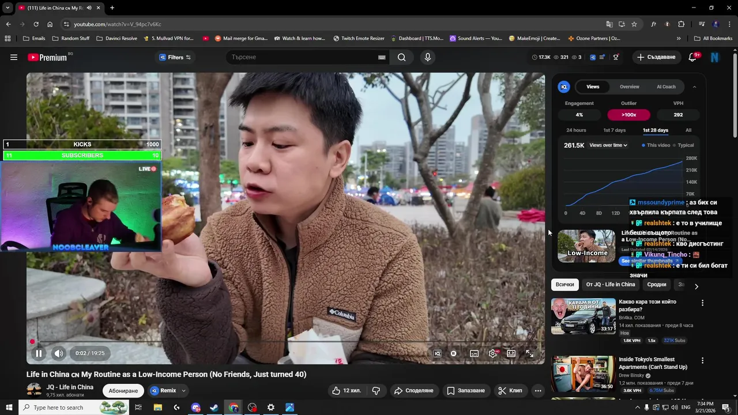
Task: Open options for Inside Tokyo's Smallest Apartments
Action: [x=702, y=360]
